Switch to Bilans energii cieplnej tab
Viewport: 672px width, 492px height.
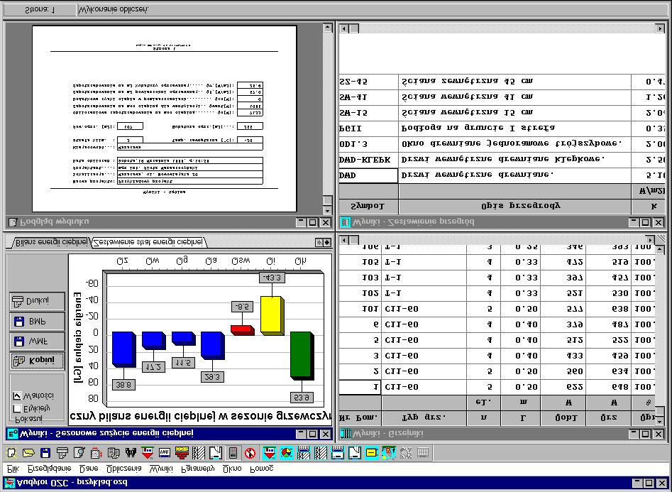50,242
